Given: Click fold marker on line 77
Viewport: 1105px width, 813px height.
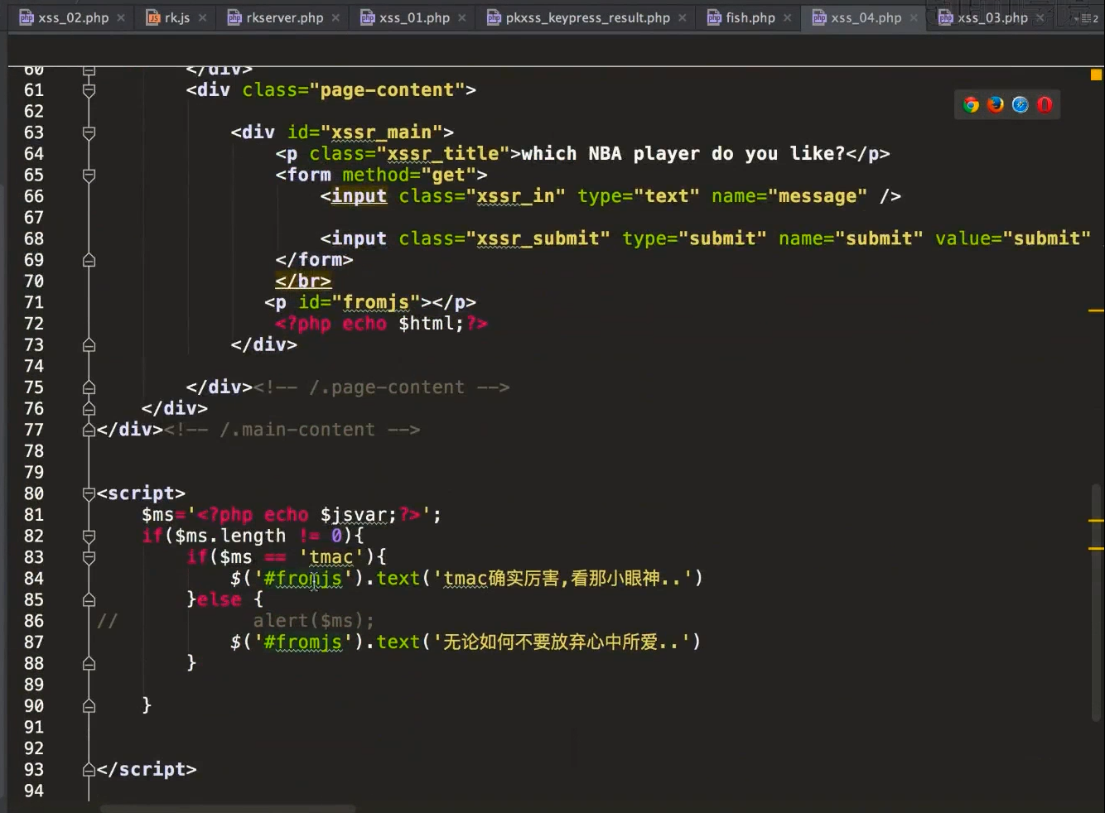Looking at the screenshot, I should (89, 430).
